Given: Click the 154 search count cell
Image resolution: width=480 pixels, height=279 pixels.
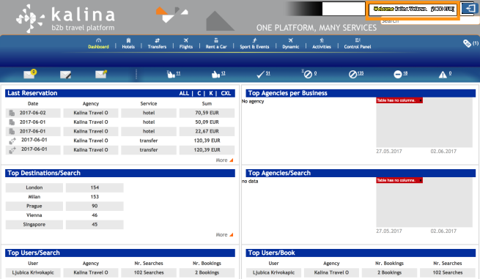Looking at the screenshot, I should (x=95, y=187).
